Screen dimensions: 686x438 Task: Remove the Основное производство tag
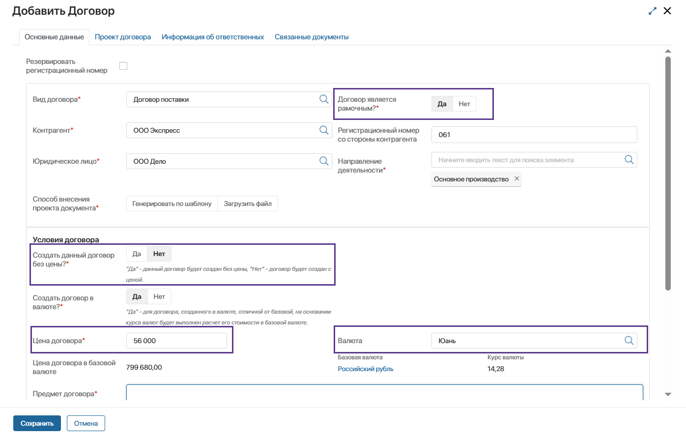pyautogui.click(x=516, y=179)
